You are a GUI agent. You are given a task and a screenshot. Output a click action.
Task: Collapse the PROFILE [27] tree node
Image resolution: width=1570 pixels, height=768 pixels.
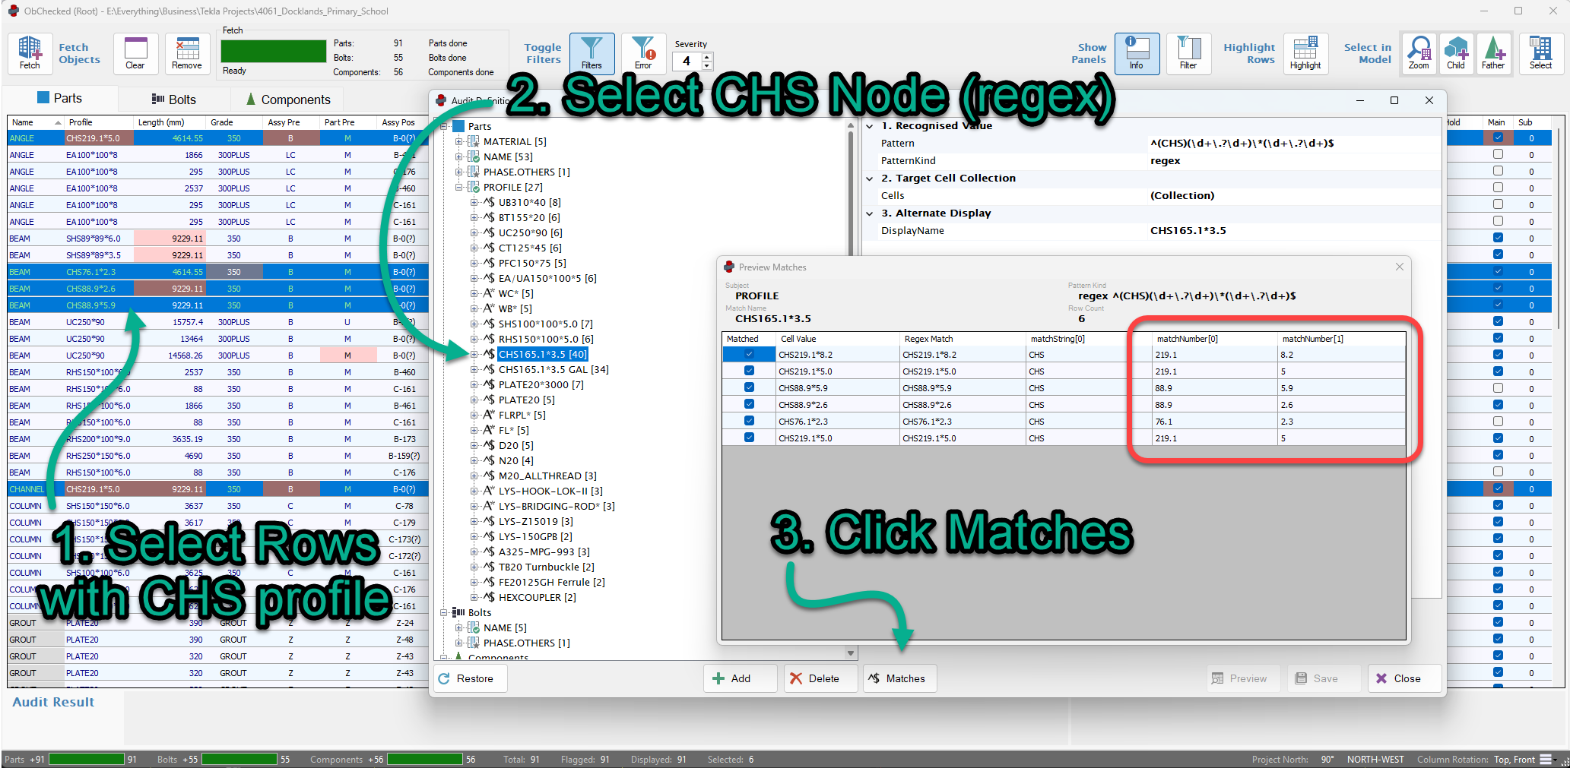(x=459, y=187)
